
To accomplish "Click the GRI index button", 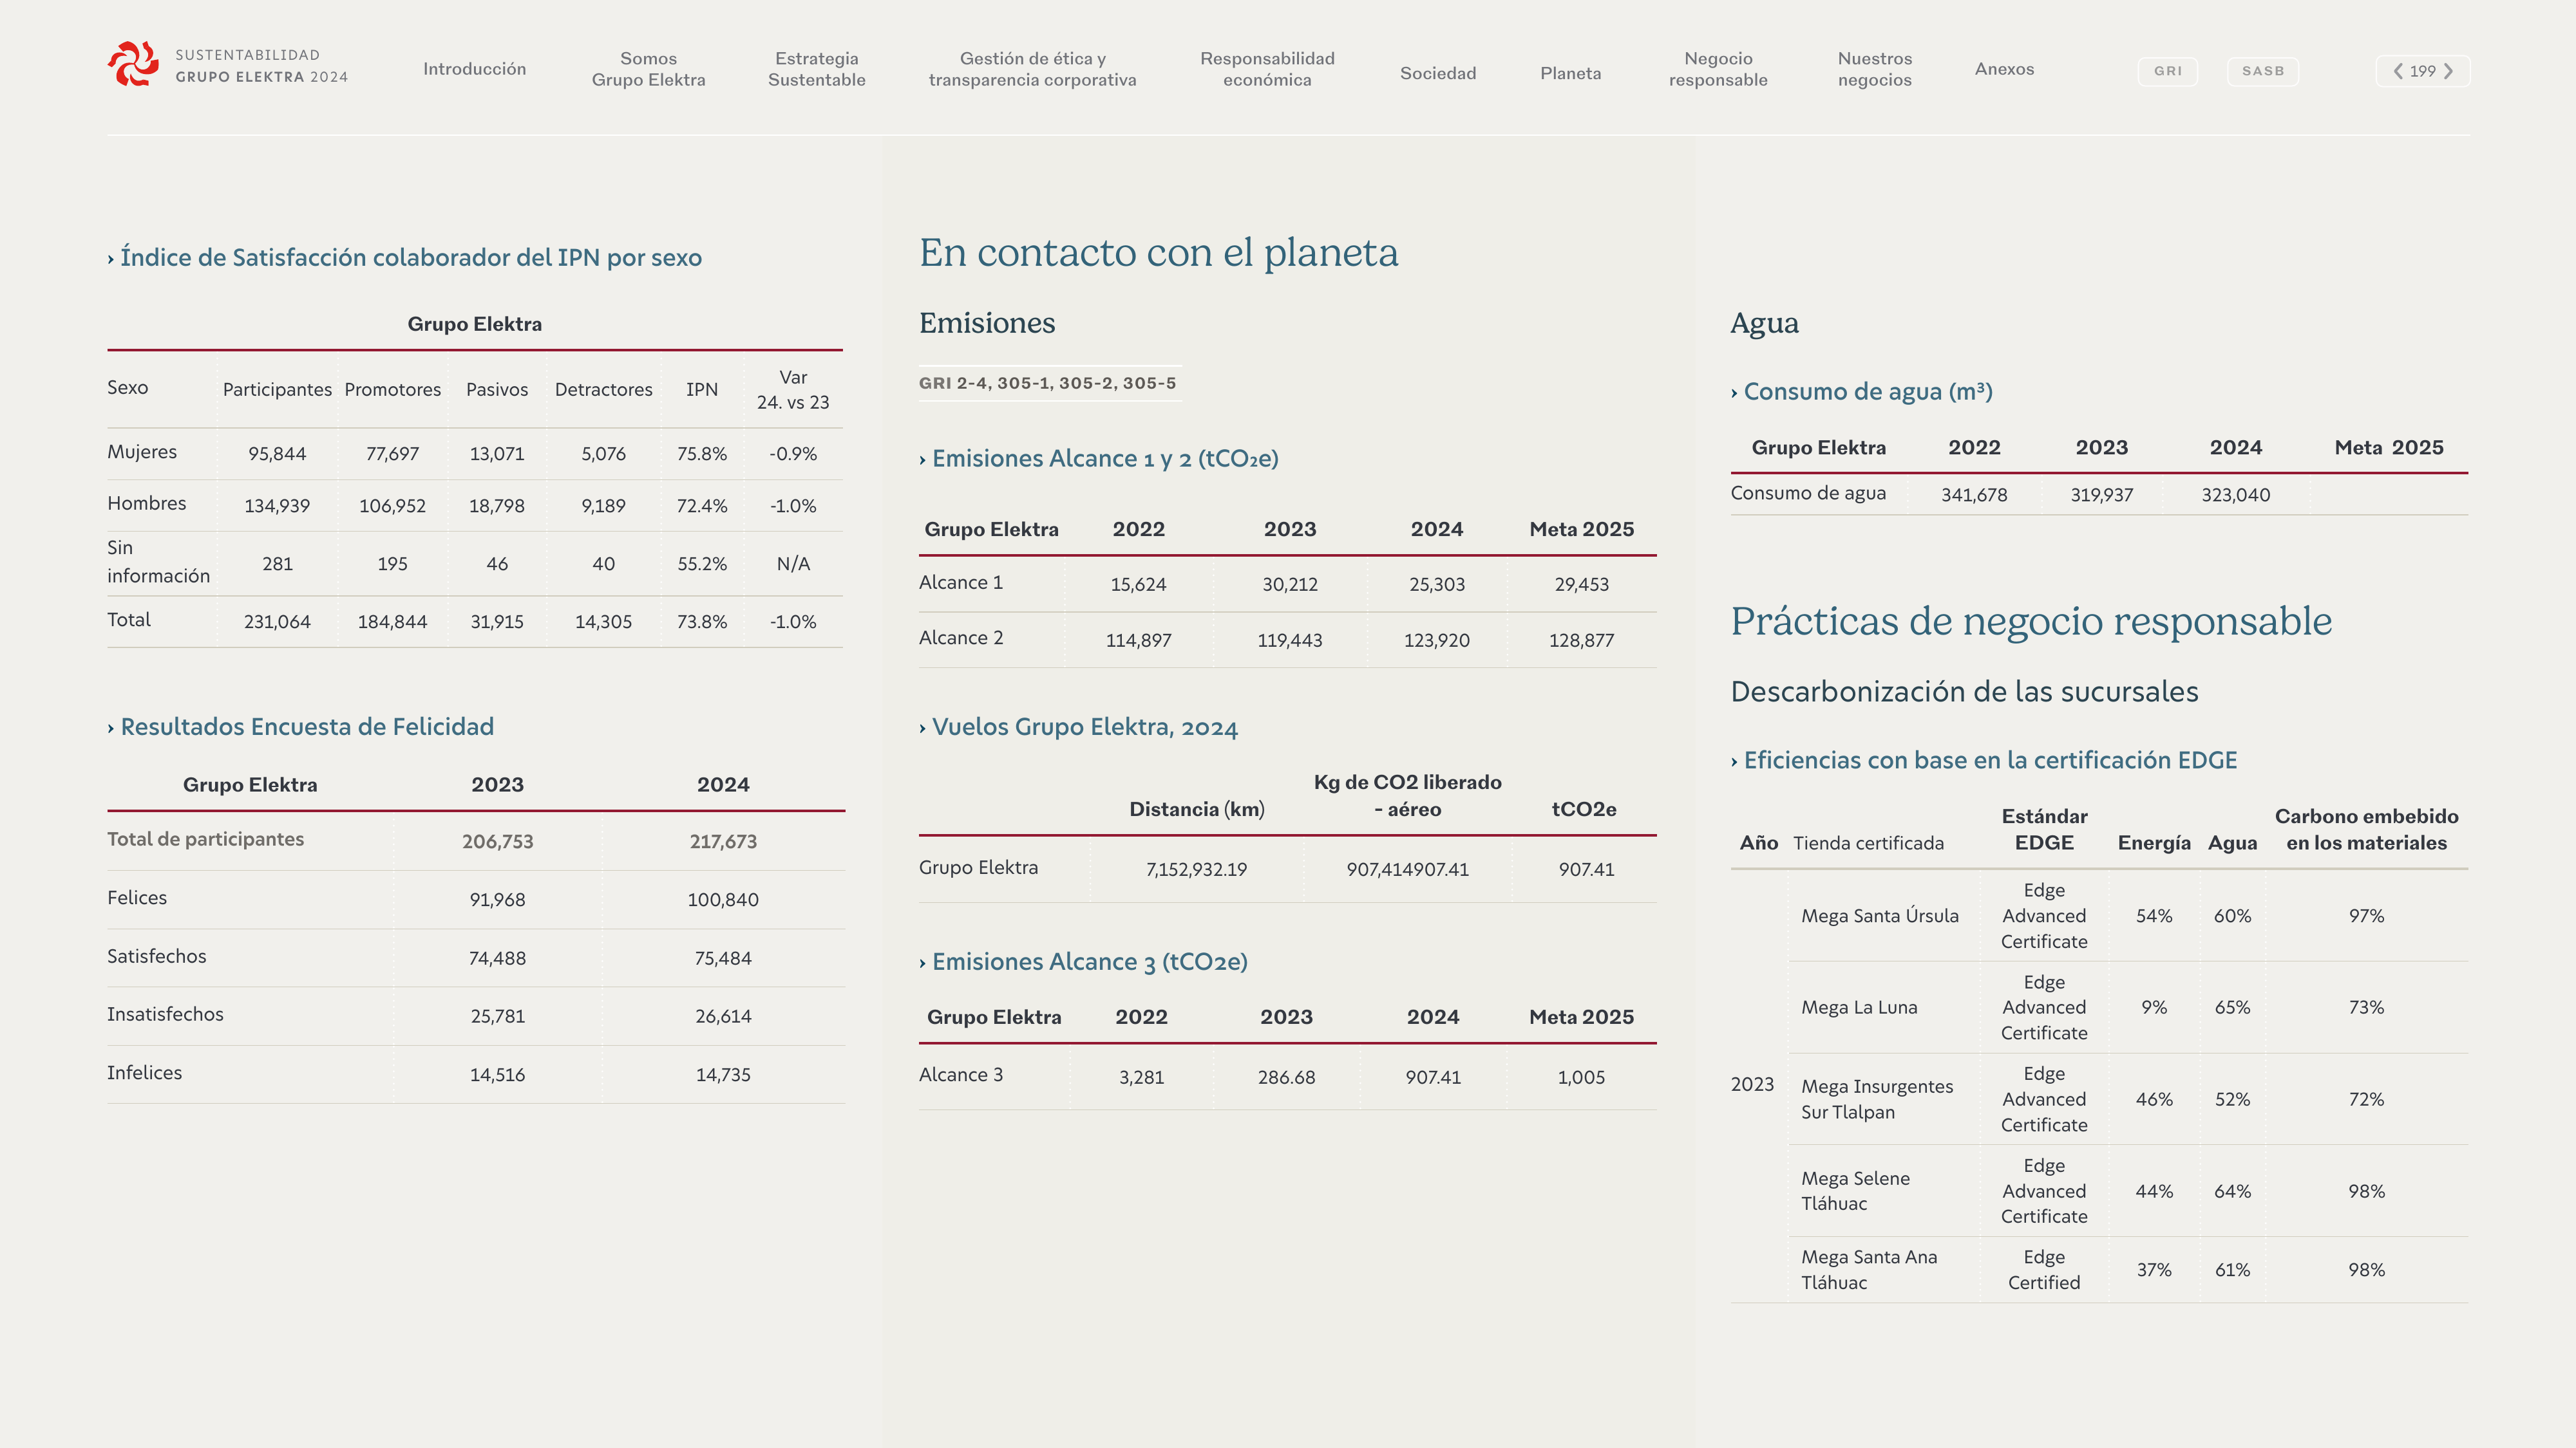I will point(2168,71).
